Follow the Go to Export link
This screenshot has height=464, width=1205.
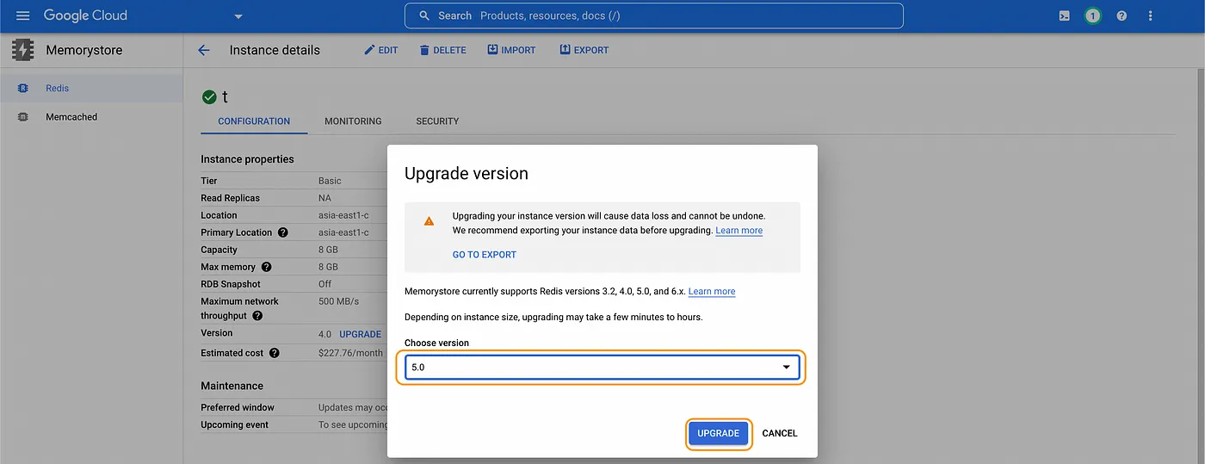coord(485,255)
